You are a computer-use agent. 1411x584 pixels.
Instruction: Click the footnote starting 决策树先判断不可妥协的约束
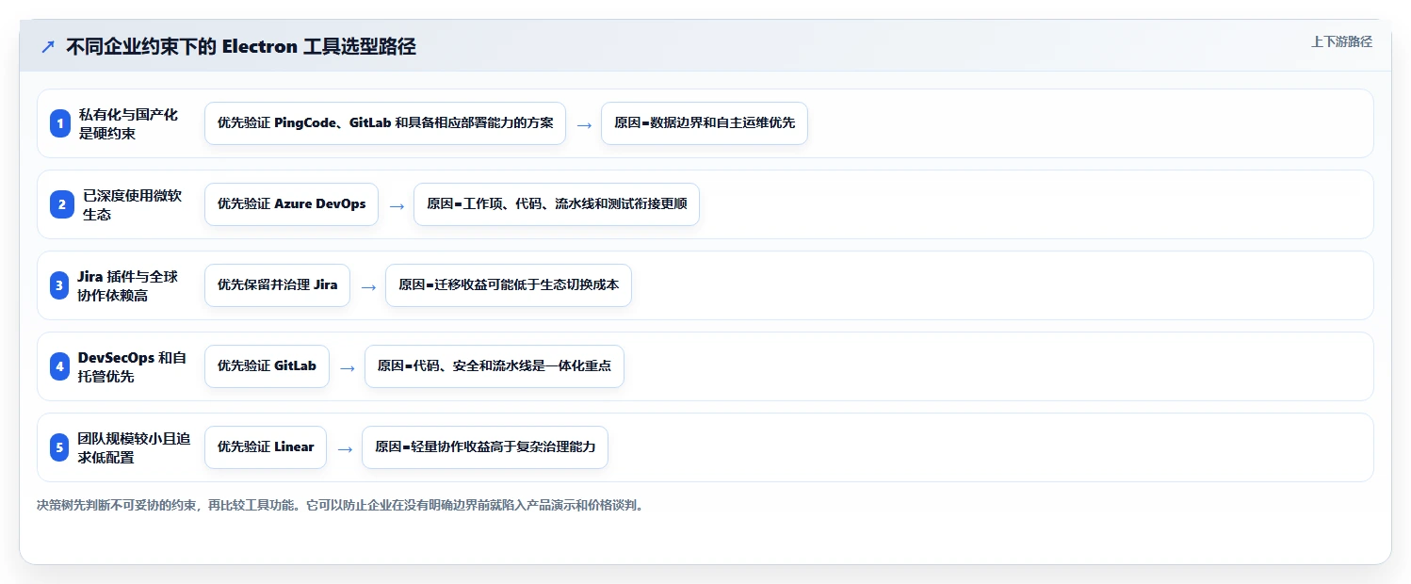point(342,505)
